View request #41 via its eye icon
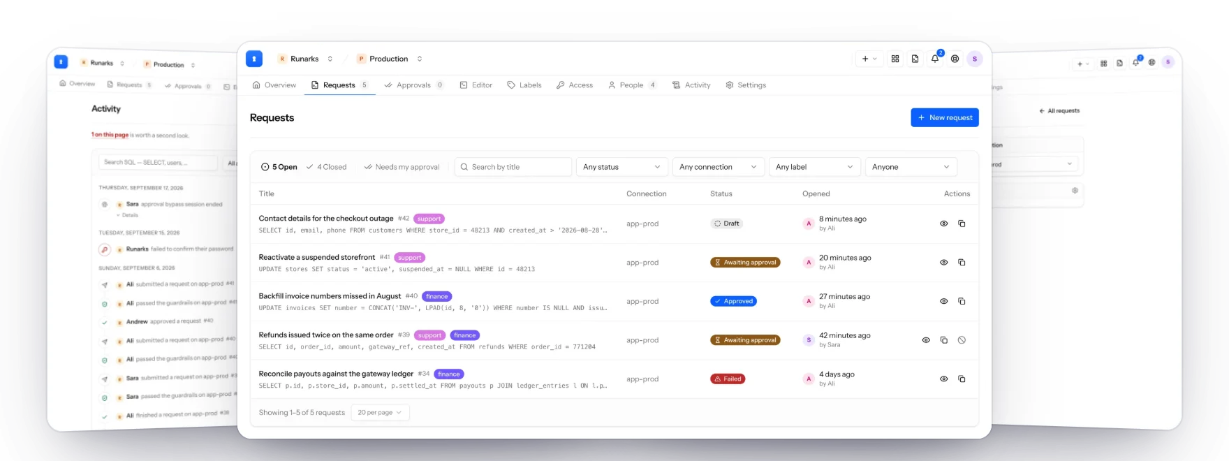Screen dimensions: 1229x461 coord(943,263)
